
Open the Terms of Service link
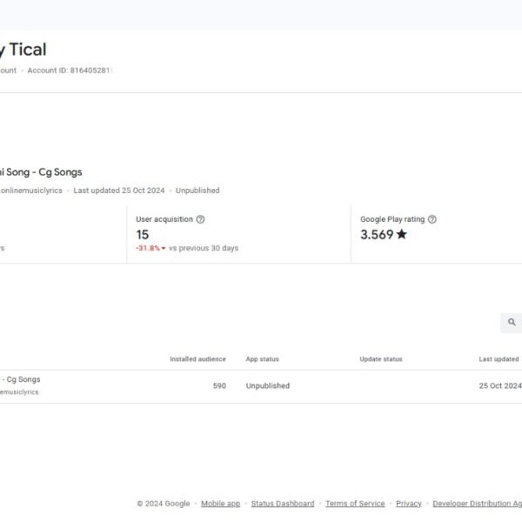coord(355,504)
